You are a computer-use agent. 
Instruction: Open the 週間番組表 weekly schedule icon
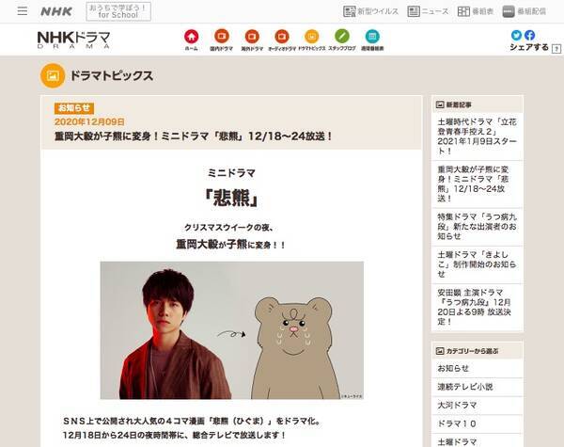point(372,40)
